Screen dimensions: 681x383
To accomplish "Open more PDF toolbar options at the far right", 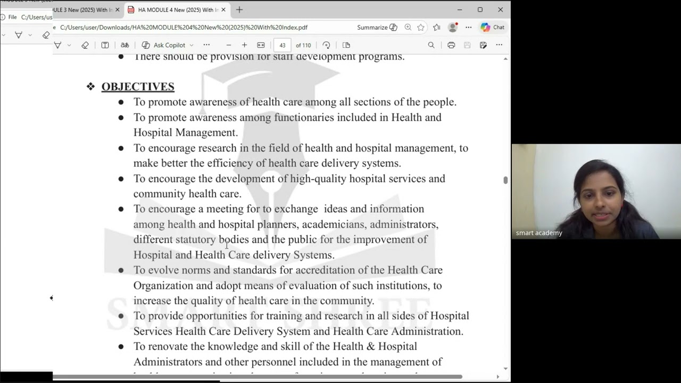I will coord(499,45).
